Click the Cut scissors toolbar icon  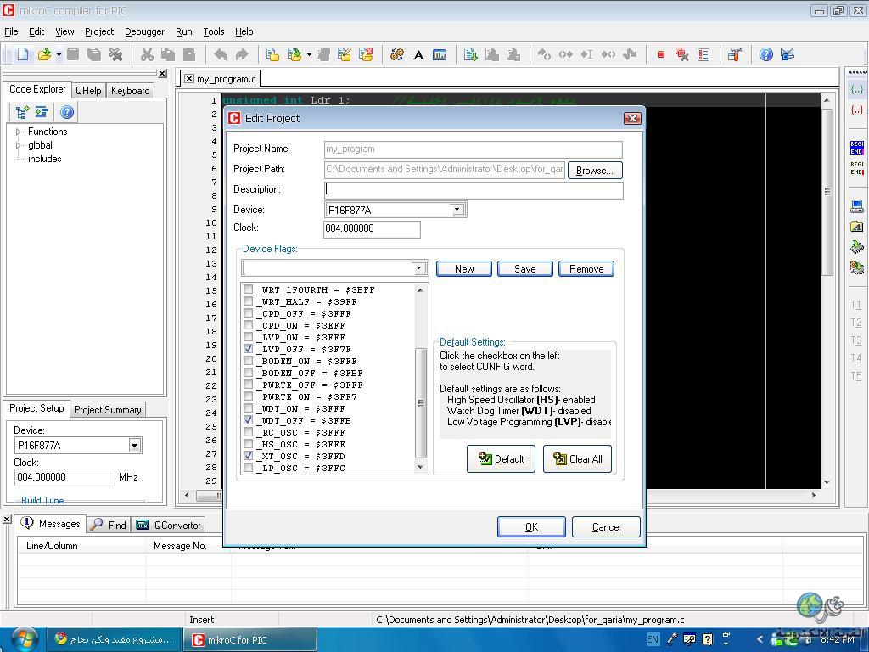(147, 53)
